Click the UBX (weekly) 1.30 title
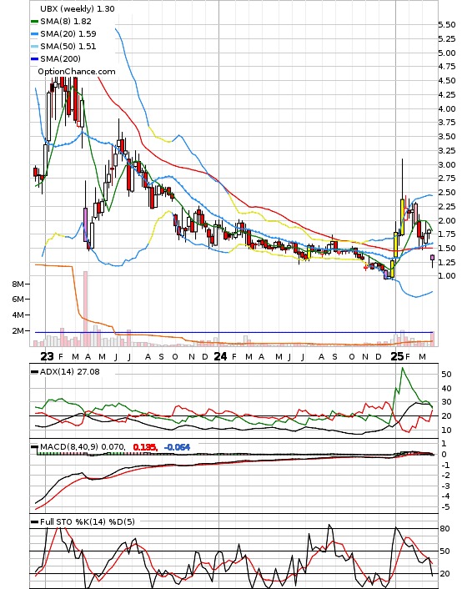The width and height of the screenshot is (472, 589). (78, 8)
